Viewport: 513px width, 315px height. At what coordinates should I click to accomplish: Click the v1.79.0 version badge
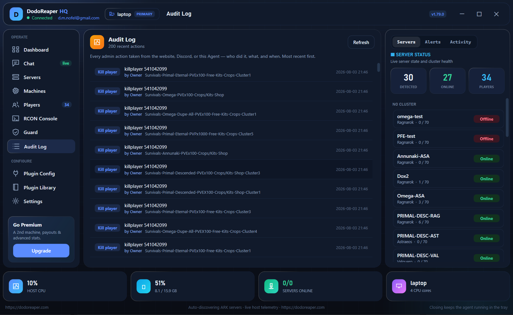[437, 14]
